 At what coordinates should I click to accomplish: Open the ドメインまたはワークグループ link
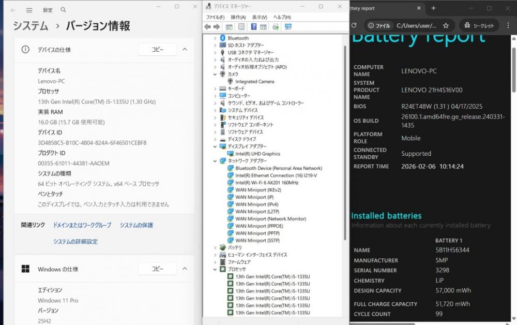pos(82,225)
